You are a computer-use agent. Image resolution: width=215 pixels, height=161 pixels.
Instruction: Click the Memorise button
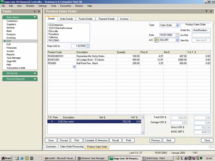click(x=102, y=141)
